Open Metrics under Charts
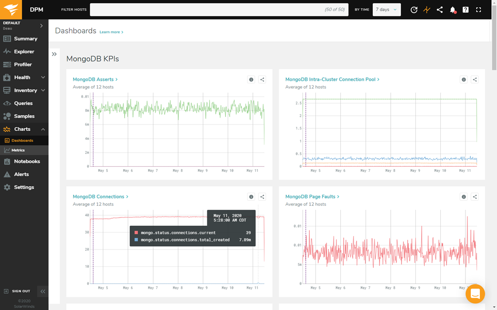The height and width of the screenshot is (310, 497). (18, 150)
